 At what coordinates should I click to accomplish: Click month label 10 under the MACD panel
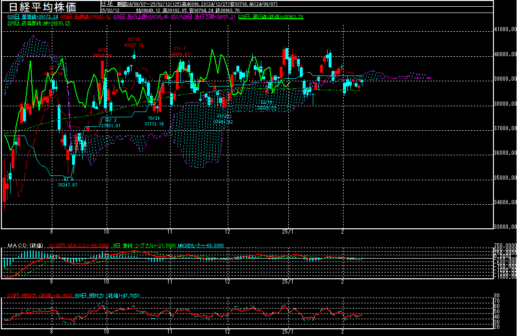(x=106, y=282)
